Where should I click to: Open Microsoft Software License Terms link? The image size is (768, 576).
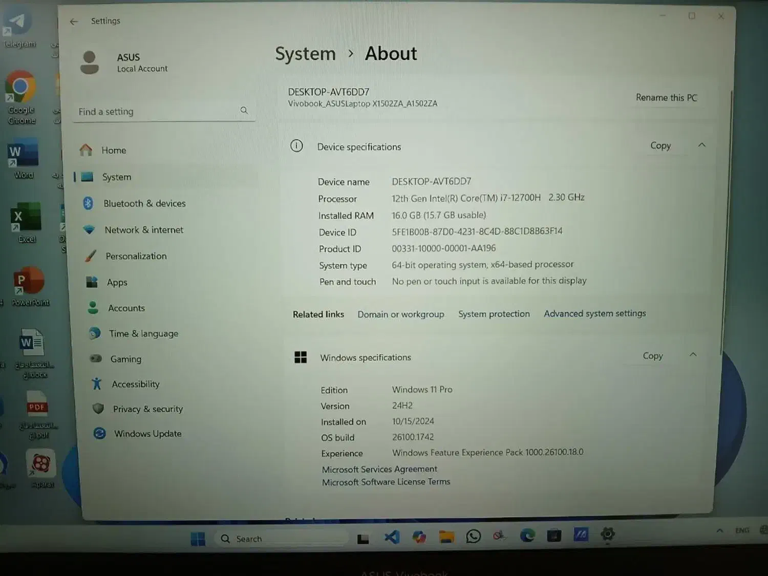pyautogui.click(x=386, y=482)
